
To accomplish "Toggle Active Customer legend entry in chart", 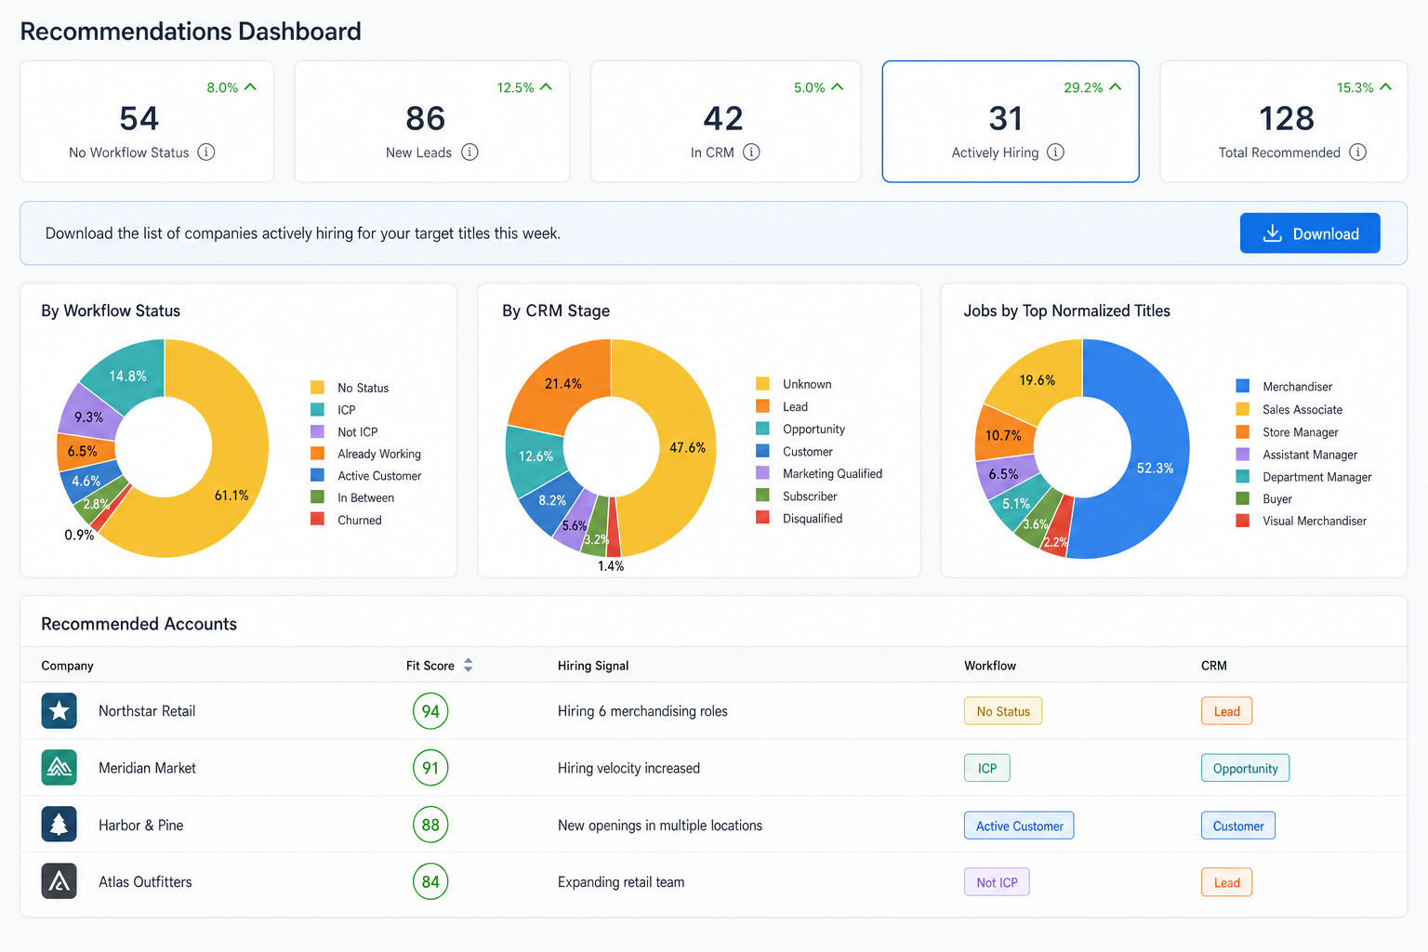I will click(x=365, y=476).
